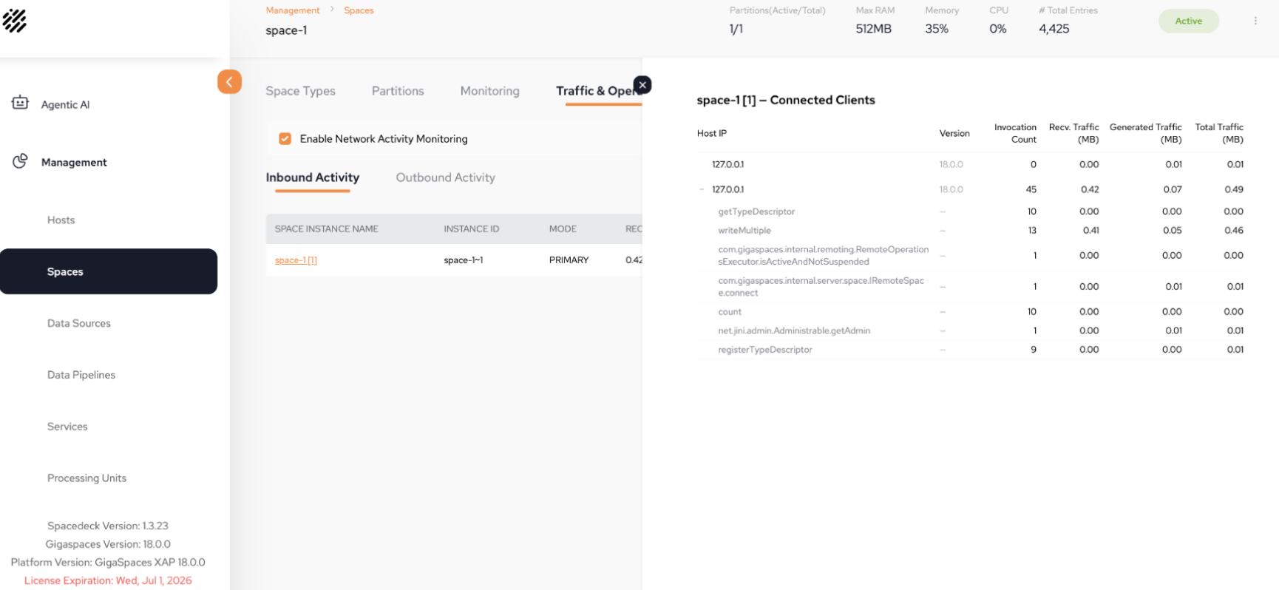This screenshot has width=1279, height=590.
Task: Close the Connected Clients panel
Action: click(642, 85)
